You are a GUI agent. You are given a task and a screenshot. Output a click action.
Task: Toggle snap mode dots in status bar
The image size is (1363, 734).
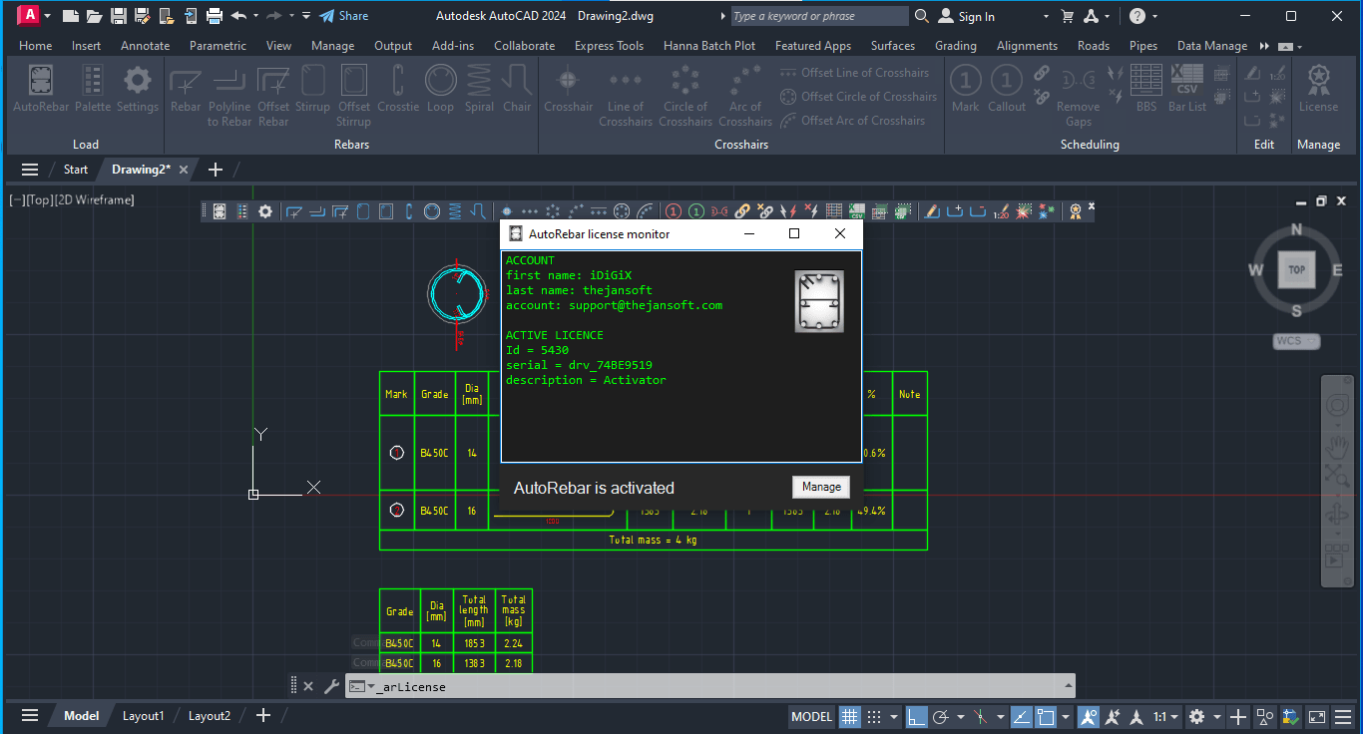tap(874, 716)
